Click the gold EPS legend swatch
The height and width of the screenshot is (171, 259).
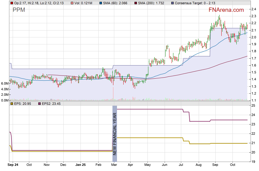tap(11, 104)
